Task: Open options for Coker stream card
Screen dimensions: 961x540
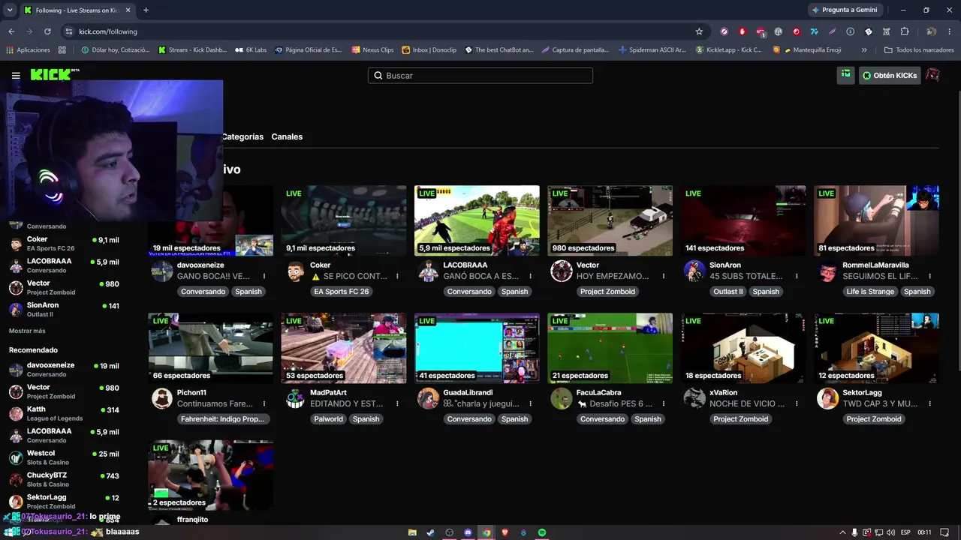Action: [x=397, y=277]
